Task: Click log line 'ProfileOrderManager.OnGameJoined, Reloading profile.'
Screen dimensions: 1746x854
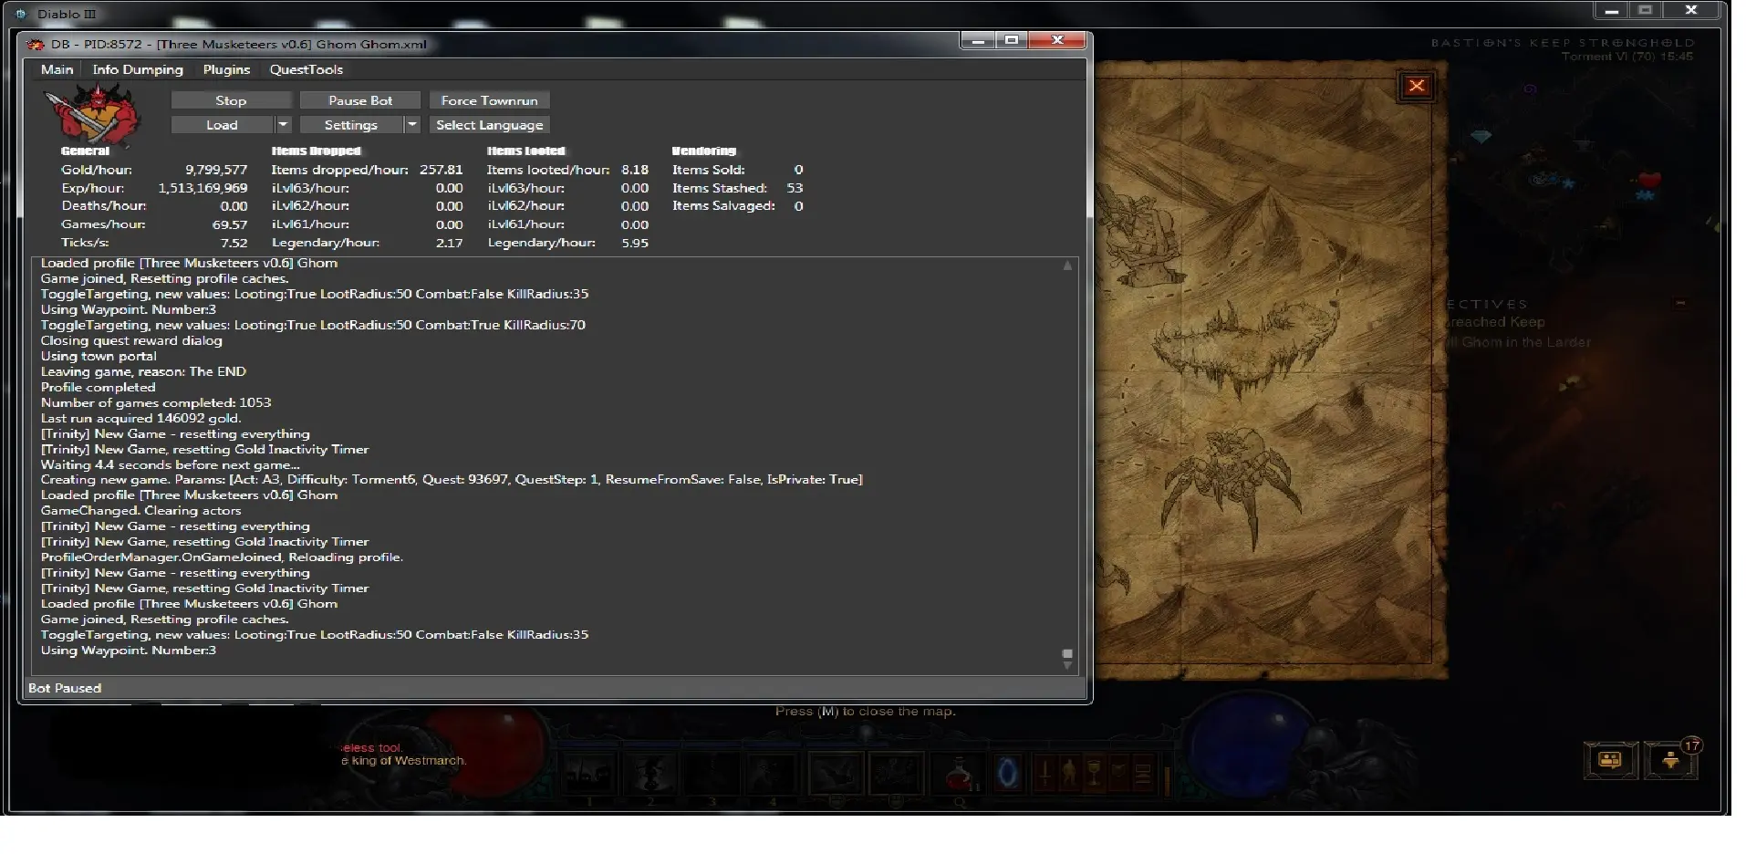Action: [222, 557]
